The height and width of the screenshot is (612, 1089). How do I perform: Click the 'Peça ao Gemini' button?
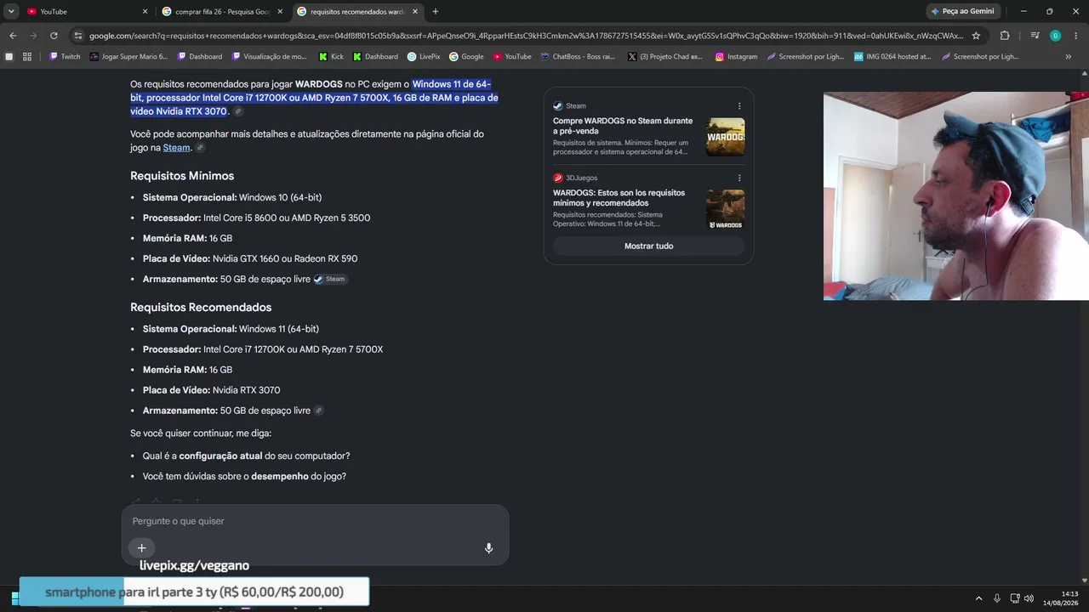[963, 12]
